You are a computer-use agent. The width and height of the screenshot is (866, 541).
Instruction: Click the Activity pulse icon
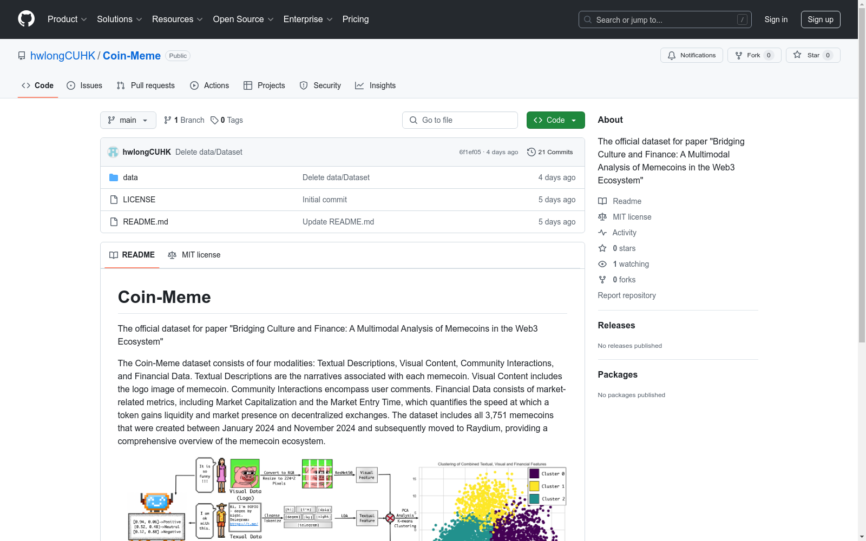(602, 233)
